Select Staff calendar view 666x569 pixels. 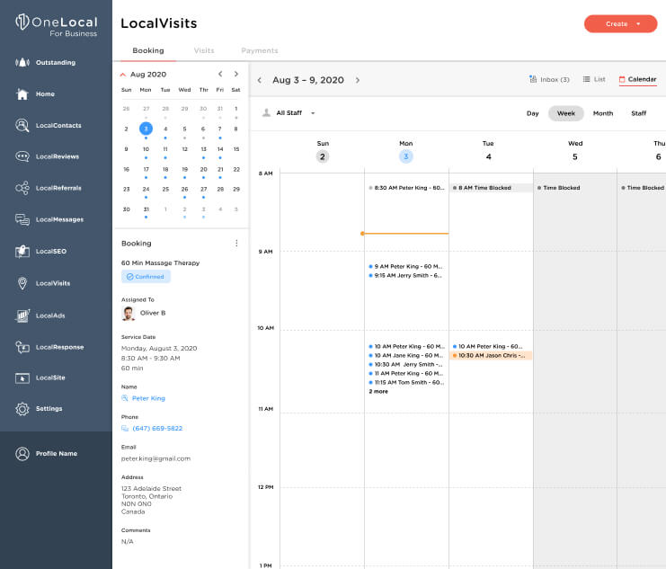pyautogui.click(x=638, y=113)
